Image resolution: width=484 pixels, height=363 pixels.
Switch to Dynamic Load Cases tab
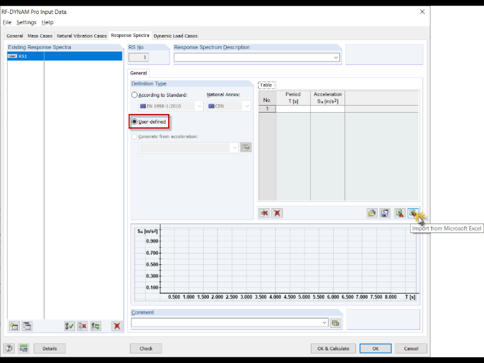point(175,36)
